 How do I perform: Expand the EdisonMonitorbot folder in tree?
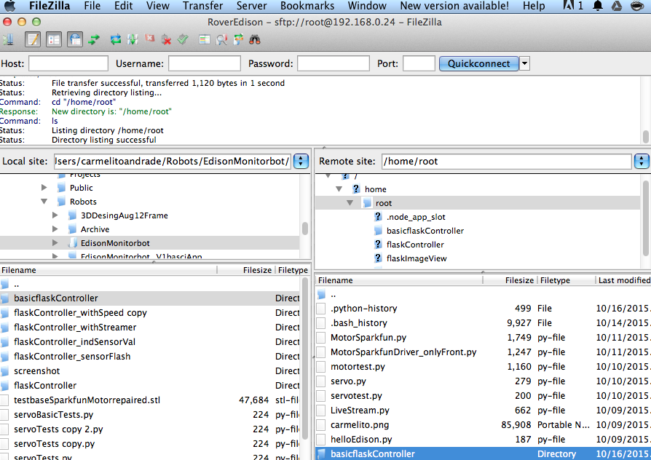pyautogui.click(x=55, y=243)
